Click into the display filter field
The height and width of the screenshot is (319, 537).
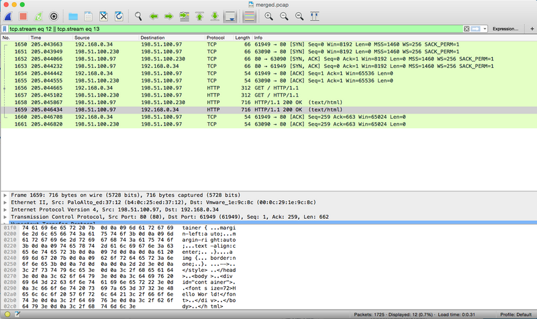coord(235,29)
